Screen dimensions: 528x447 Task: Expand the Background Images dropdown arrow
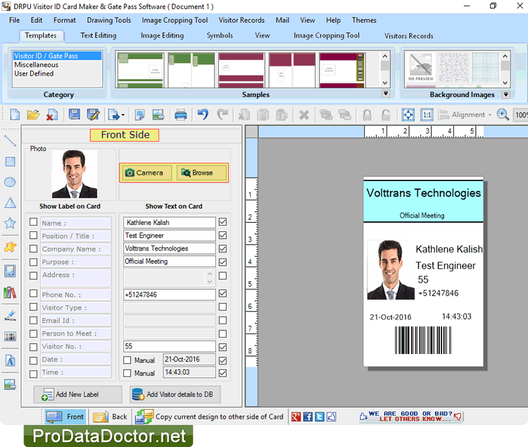(x=505, y=94)
